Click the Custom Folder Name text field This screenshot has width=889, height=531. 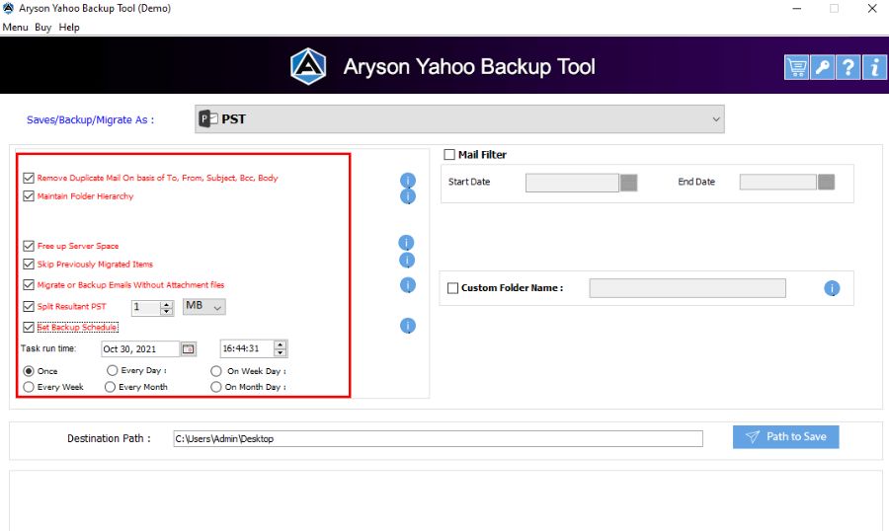(687, 288)
